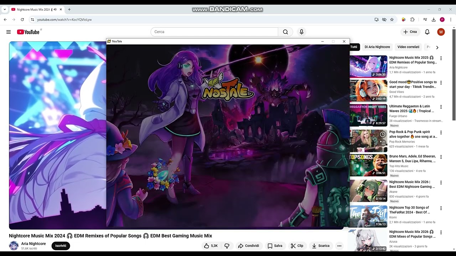Start voice search with the microphone
The image size is (456, 256).
pos(301,32)
